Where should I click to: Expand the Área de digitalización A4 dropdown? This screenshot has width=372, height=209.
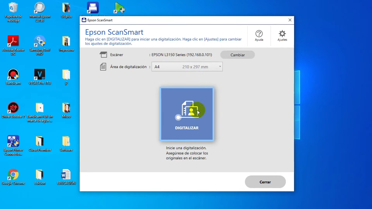coord(187,67)
